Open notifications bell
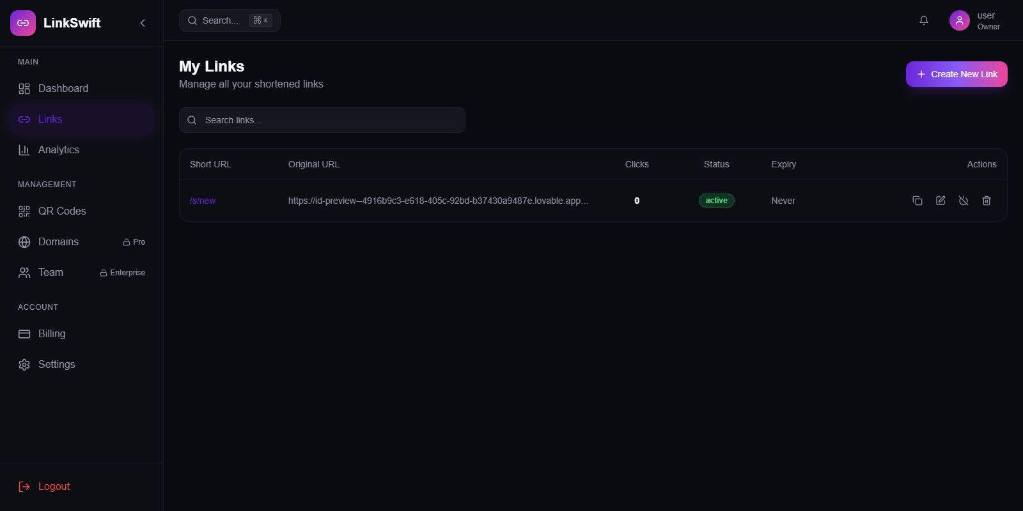 coord(924,20)
